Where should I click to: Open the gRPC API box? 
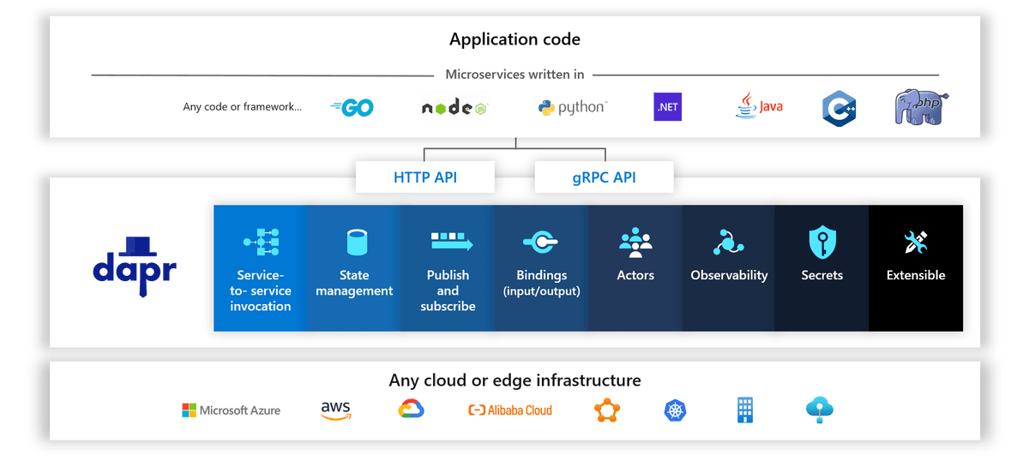click(604, 177)
